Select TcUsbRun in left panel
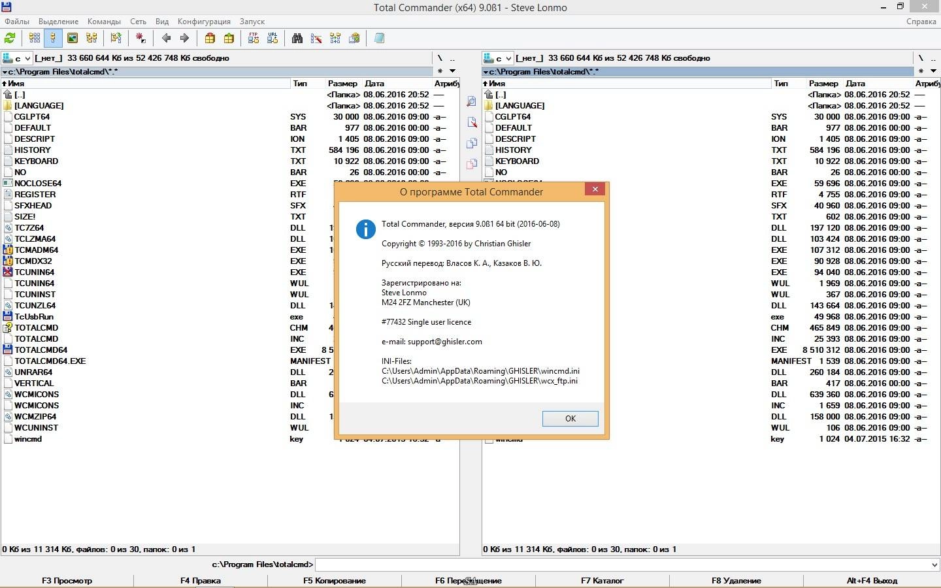941x588 pixels. click(x=33, y=316)
